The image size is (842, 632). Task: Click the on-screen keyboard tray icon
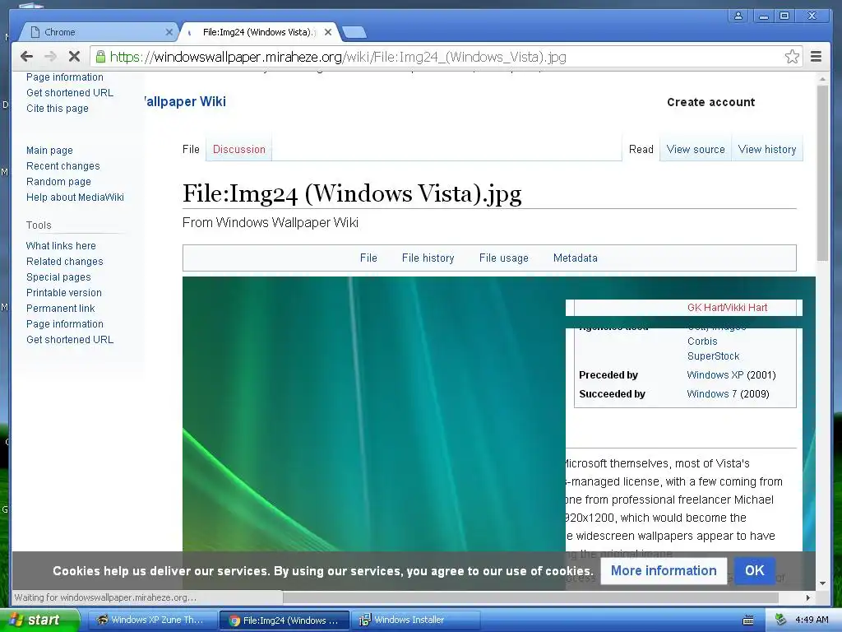(x=748, y=620)
